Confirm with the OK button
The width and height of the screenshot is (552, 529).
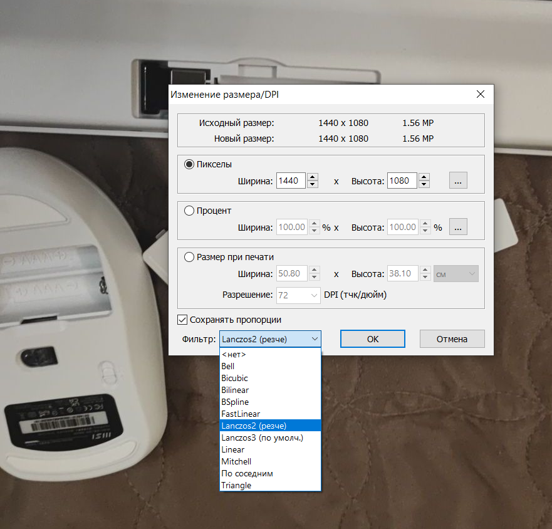(x=372, y=339)
